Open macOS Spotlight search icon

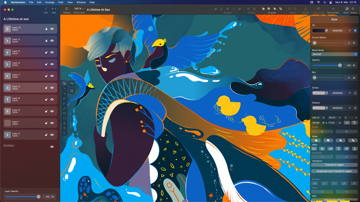click(325, 2)
